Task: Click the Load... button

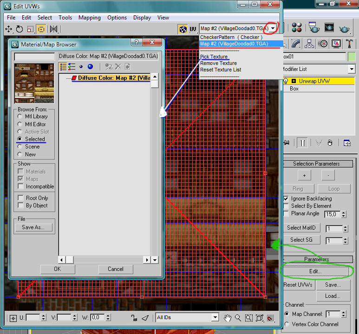Action: 333,296
